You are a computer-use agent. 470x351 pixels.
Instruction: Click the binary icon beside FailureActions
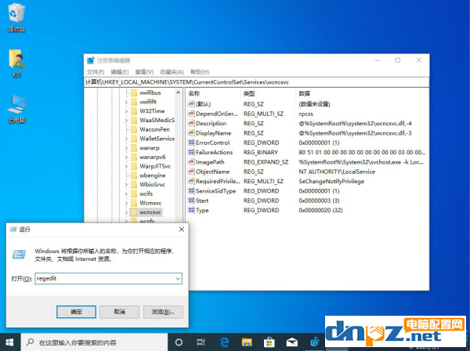191,152
